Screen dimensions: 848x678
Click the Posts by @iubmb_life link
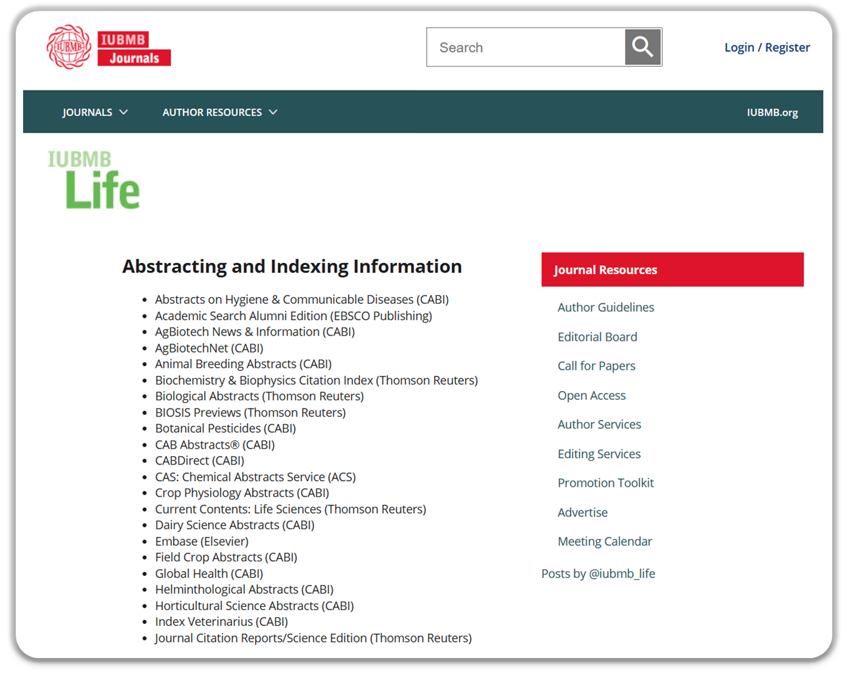click(x=598, y=574)
